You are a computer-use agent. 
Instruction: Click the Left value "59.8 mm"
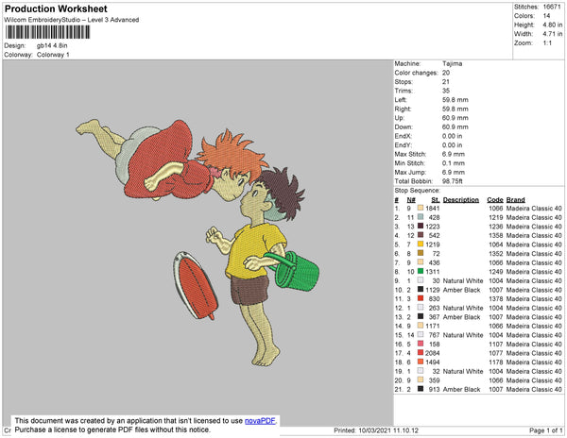(455, 100)
